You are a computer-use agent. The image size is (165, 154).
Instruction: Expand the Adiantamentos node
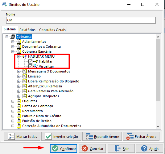point(13,42)
